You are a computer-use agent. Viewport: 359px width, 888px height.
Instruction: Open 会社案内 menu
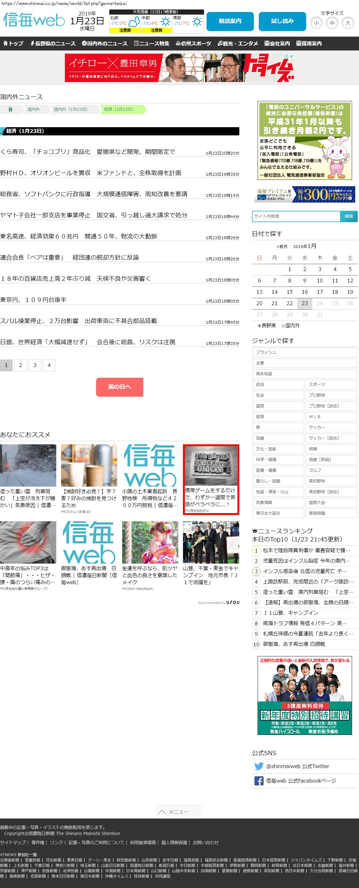pos(277,44)
